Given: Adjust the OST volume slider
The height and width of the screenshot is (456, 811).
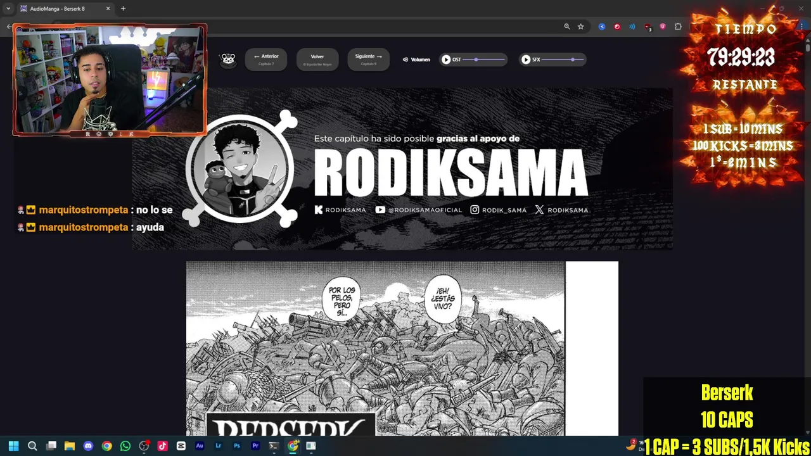Looking at the screenshot, I should pyautogui.click(x=484, y=60).
